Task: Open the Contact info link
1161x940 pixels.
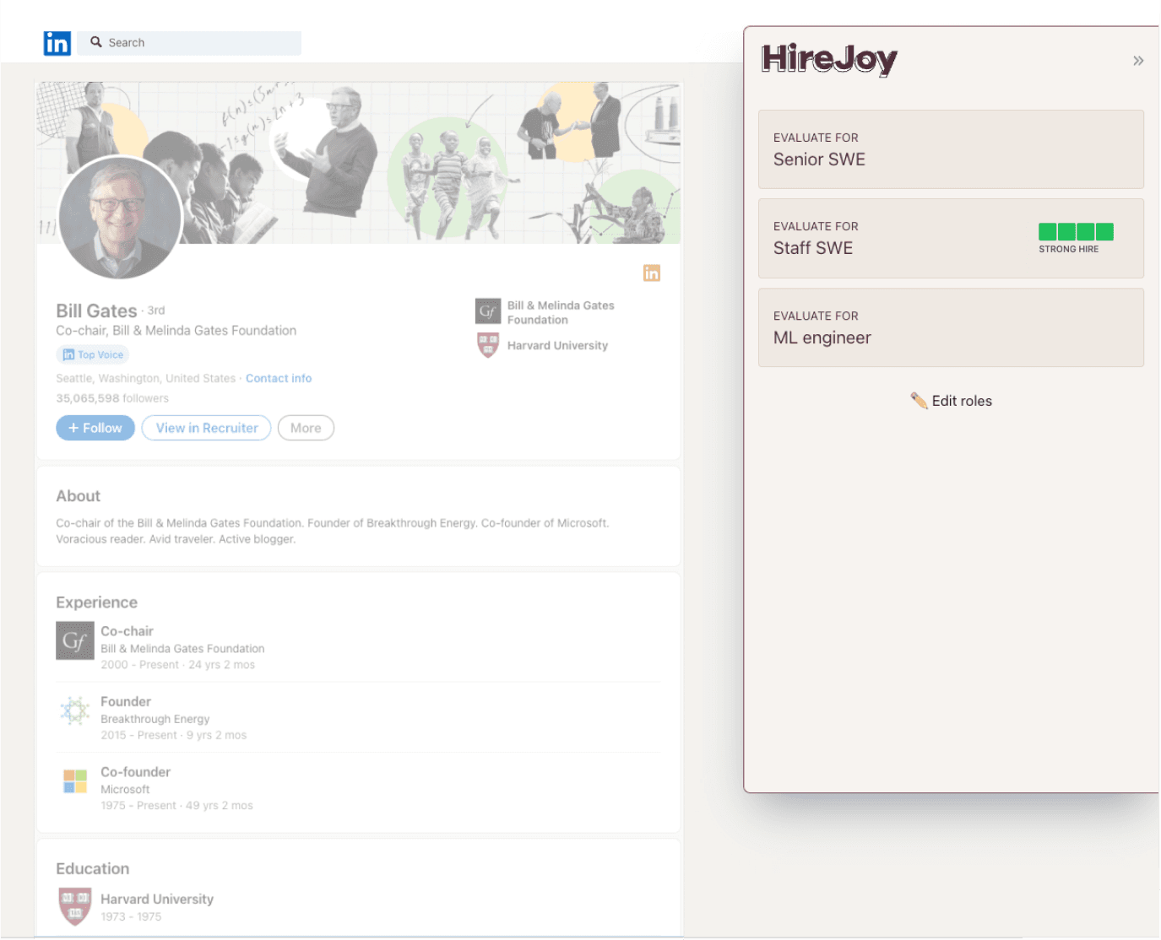Action: click(x=279, y=379)
